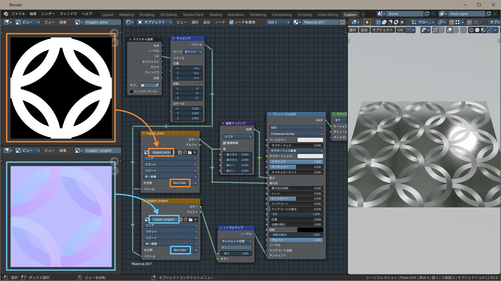
Task: Expand タンジェント空間 dropdown in normal map node
Action: pyautogui.click(x=236, y=241)
